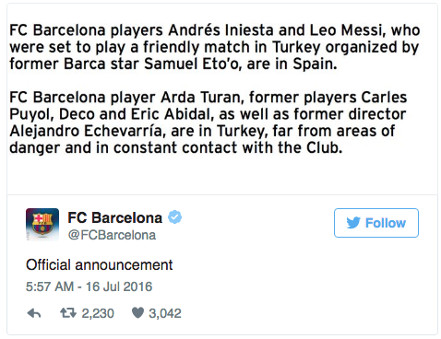Click the Official announcement tweet text

coord(100,265)
